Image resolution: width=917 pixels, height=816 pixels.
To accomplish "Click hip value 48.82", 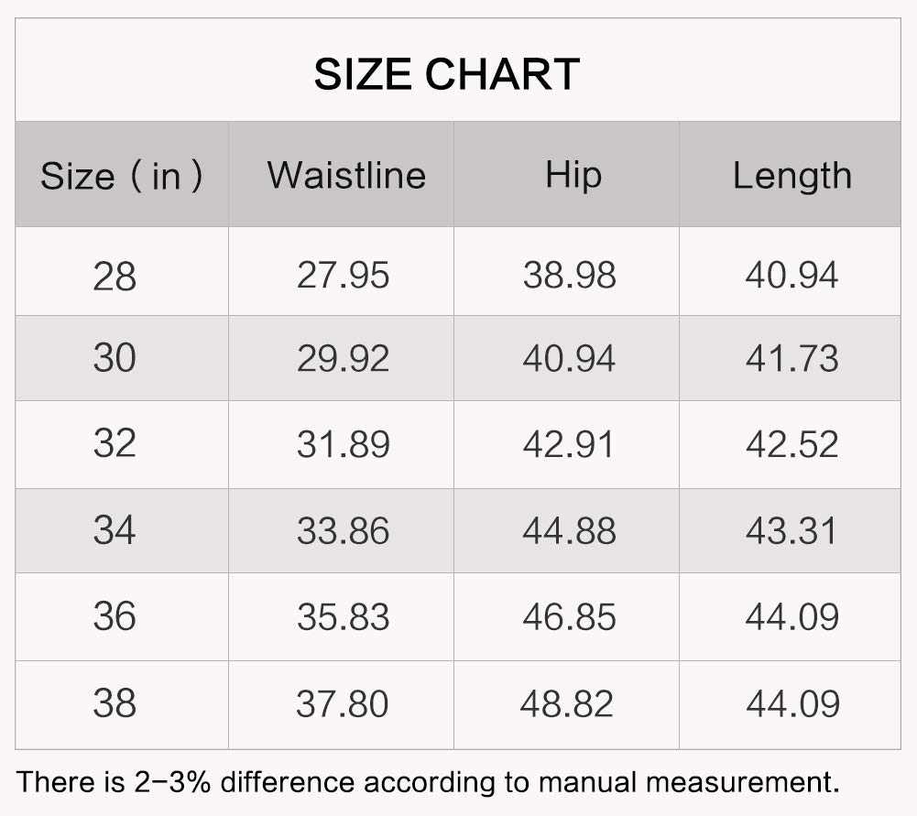I will (567, 703).
